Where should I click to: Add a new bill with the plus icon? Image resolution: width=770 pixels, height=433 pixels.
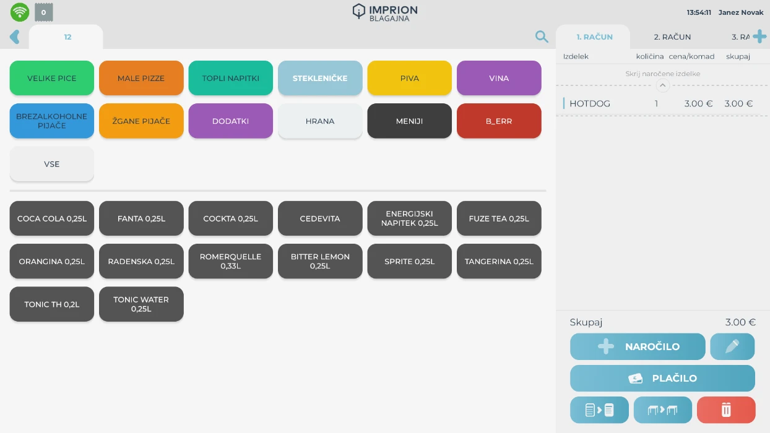coord(759,36)
